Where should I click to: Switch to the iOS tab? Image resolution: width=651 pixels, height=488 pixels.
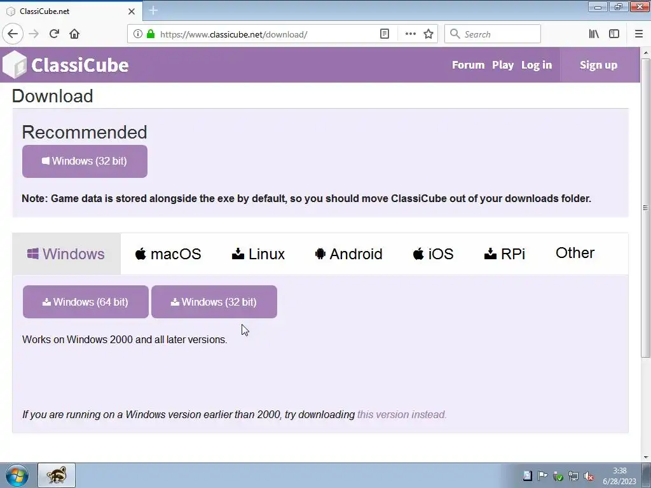click(x=433, y=254)
